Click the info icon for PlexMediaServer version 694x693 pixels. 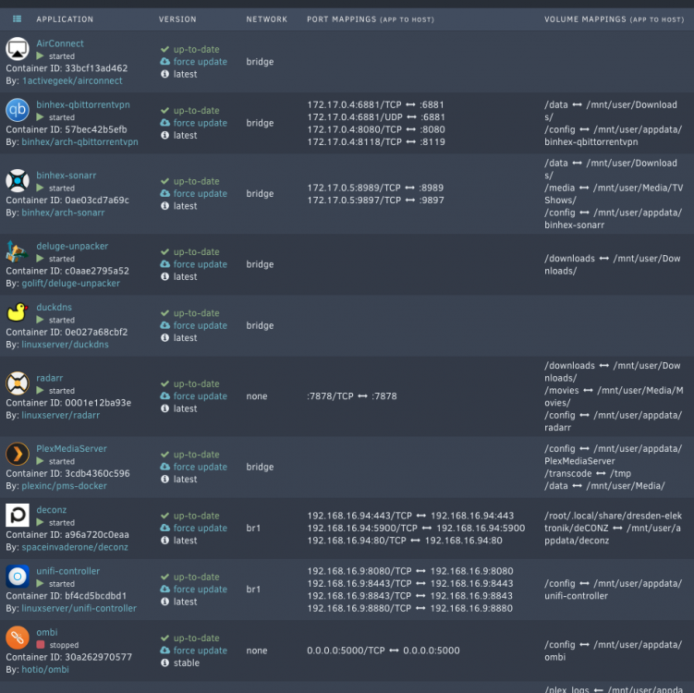tap(165, 480)
